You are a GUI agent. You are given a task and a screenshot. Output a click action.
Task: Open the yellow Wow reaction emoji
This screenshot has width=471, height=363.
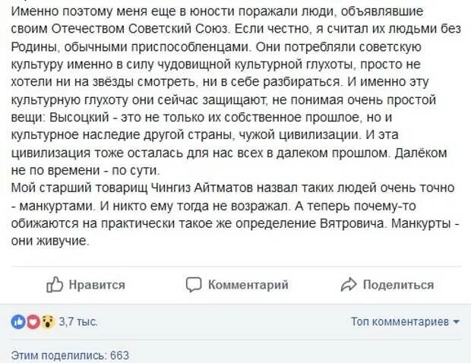(48, 322)
